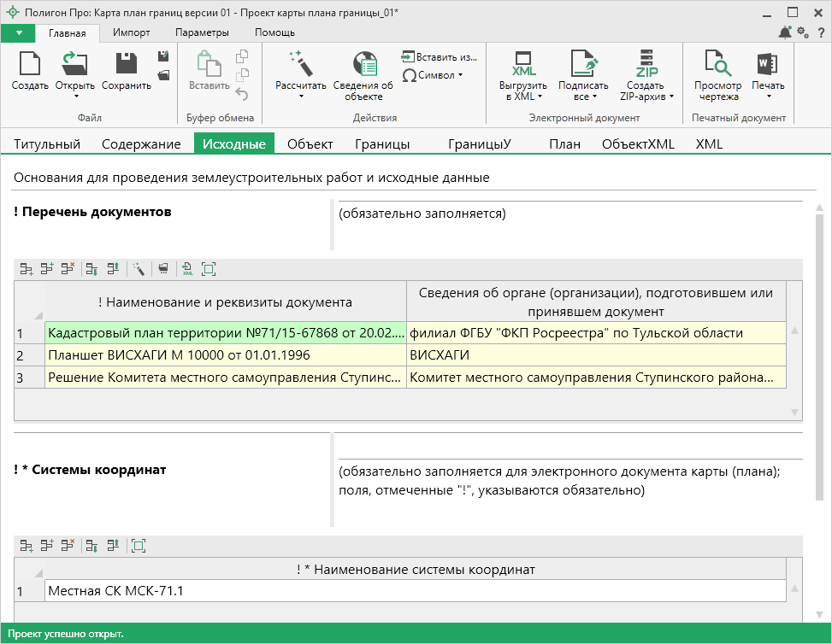
Task: Select the Планшет ВИСХАГИ document cell
Action: pyautogui.click(x=225, y=354)
